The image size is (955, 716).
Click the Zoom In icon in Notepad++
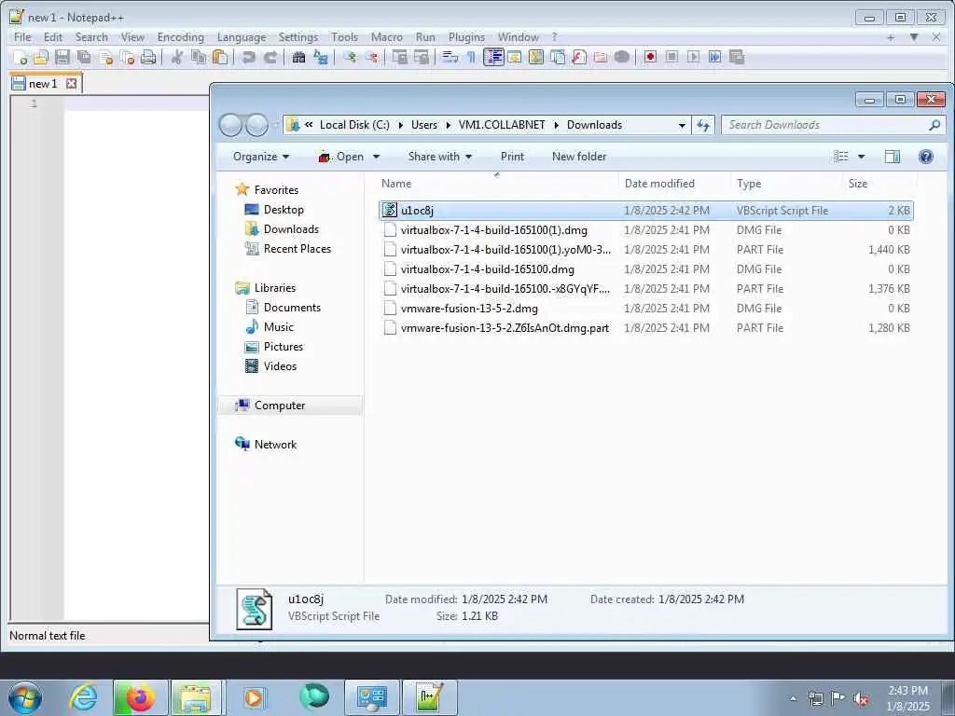coord(350,57)
